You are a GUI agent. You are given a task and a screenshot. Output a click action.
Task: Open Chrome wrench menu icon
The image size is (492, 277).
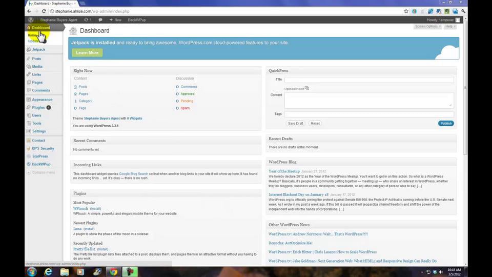coord(463,11)
